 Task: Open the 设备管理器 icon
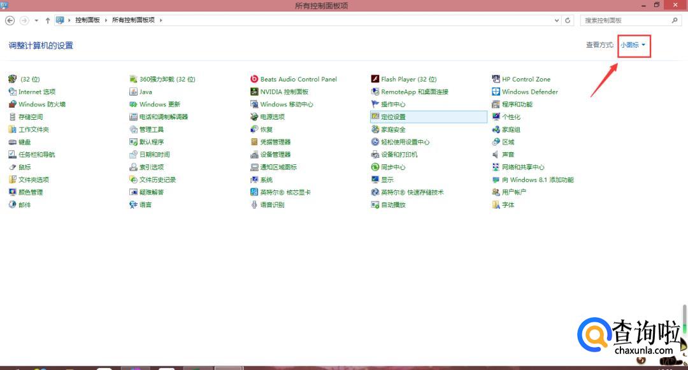tap(254, 154)
